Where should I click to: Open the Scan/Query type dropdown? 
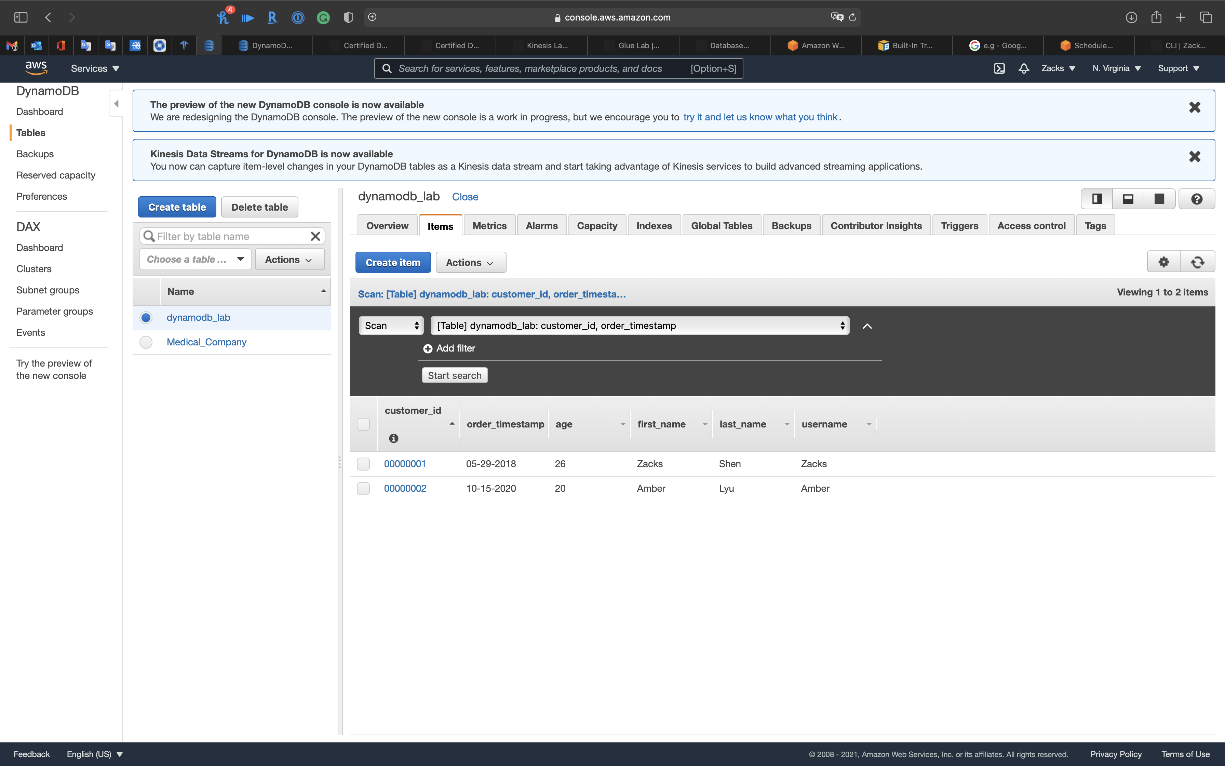391,326
